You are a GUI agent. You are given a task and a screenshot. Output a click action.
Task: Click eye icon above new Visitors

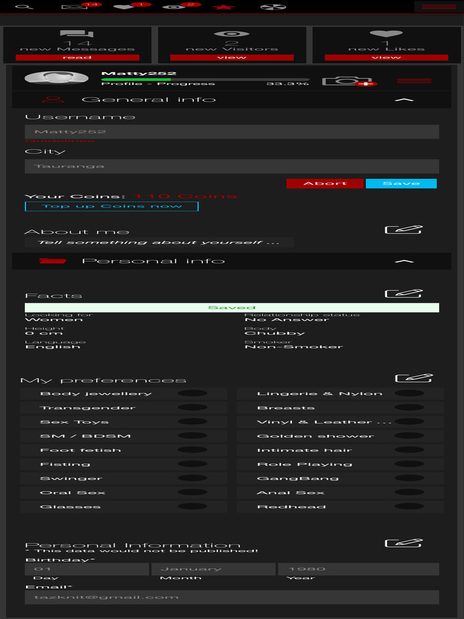pyautogui.click(x=231, y=34)
